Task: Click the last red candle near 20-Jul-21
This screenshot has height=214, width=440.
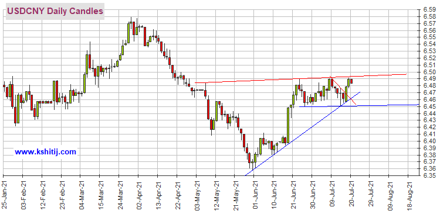Action: point(351,81)
